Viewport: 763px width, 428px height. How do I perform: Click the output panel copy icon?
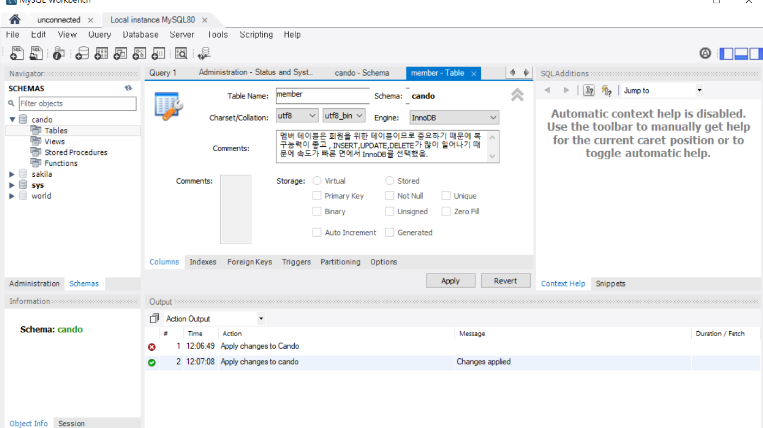[x=155, y=319]
